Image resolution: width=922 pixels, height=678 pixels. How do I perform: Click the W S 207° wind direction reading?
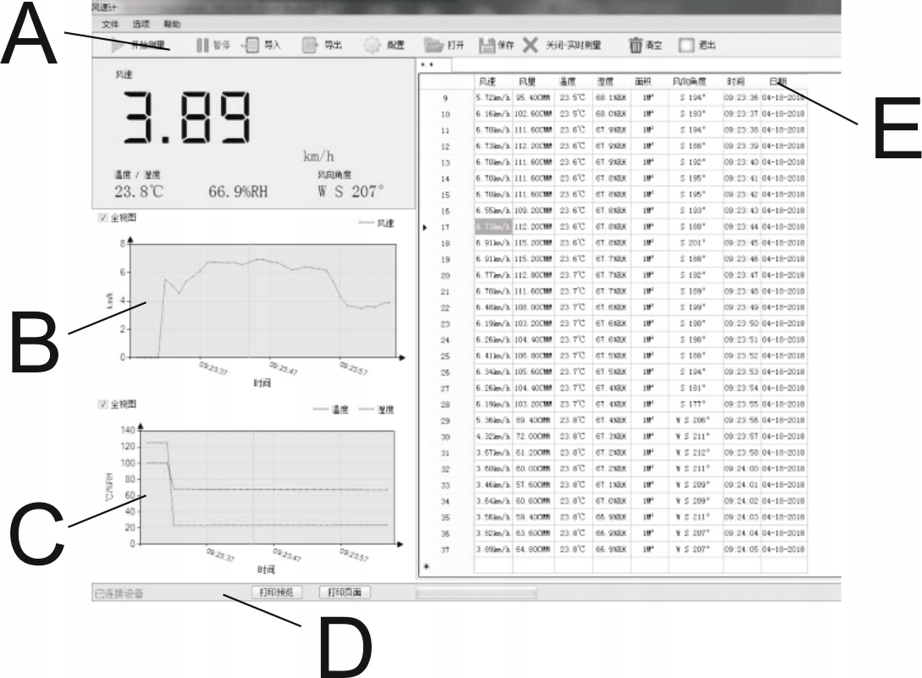pos(351,191)
